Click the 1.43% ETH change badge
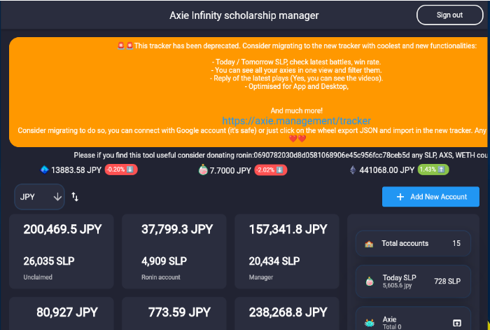490x330 pixels. 433,170
